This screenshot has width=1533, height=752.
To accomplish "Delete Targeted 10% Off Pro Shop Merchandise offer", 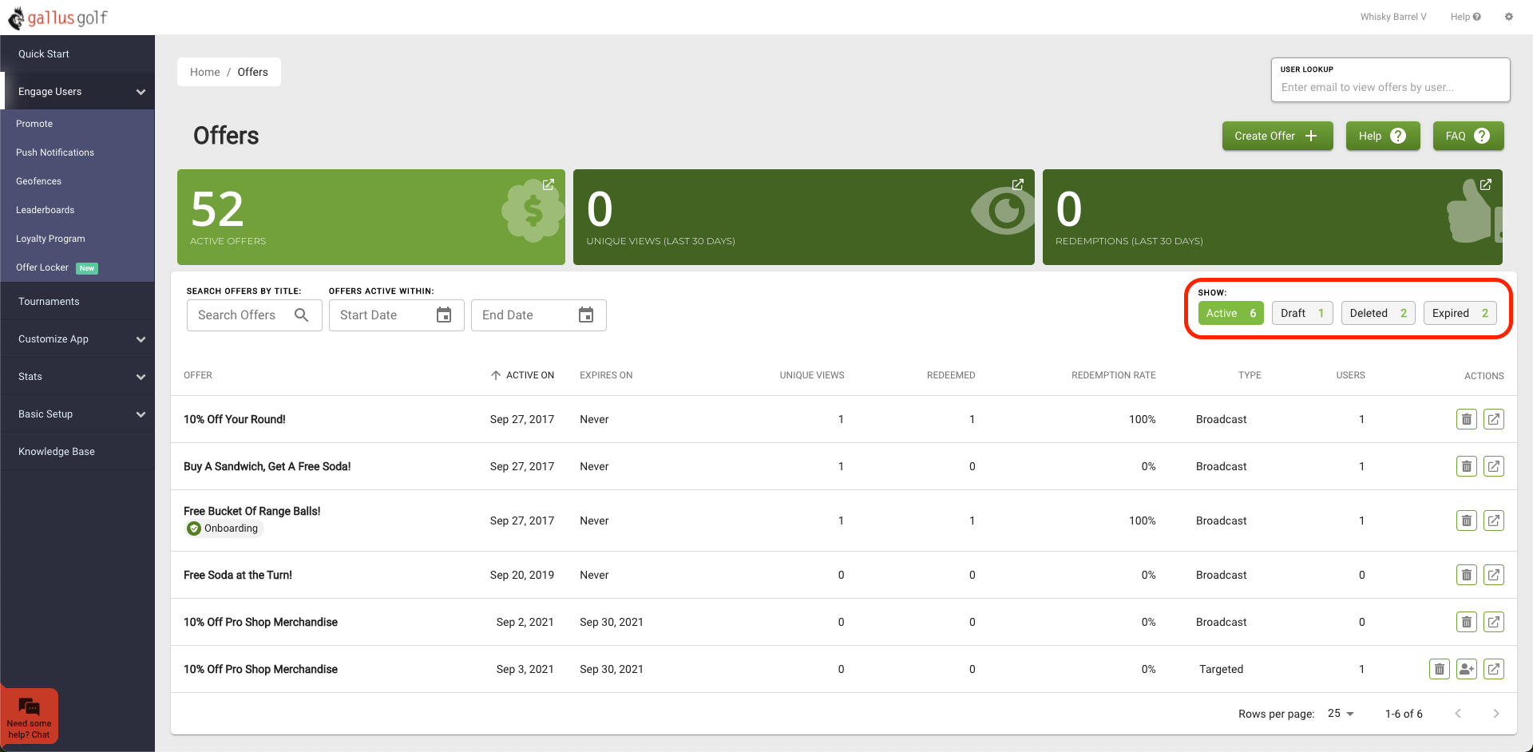I will (x=1440, y=669).
